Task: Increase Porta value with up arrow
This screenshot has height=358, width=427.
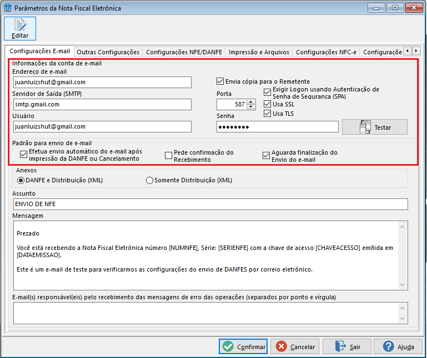Action: click(x=251, y=102)
